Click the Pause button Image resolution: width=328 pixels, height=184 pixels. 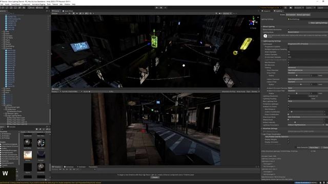point(161,8)
